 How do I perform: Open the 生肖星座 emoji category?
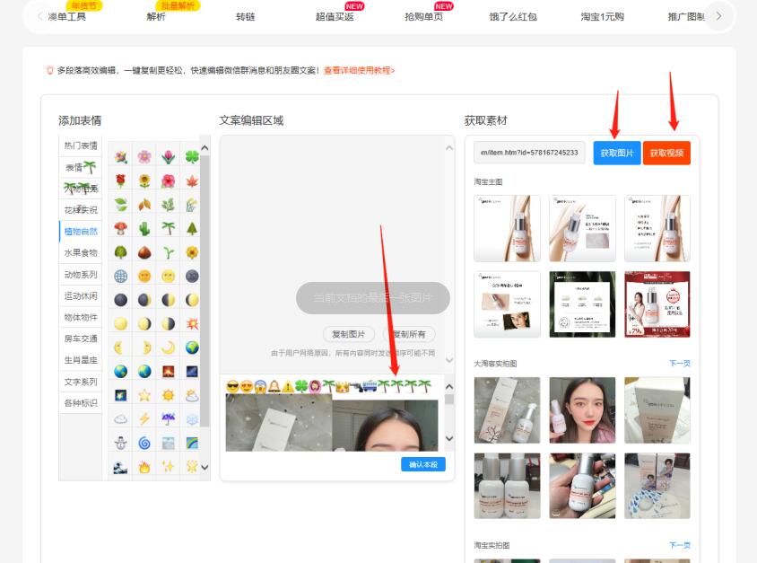pyautogui.click(x=81, y=360)
